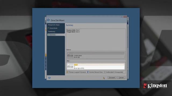Click the After disk icon
The image size is (172, 96).
(x=69, y=65)
